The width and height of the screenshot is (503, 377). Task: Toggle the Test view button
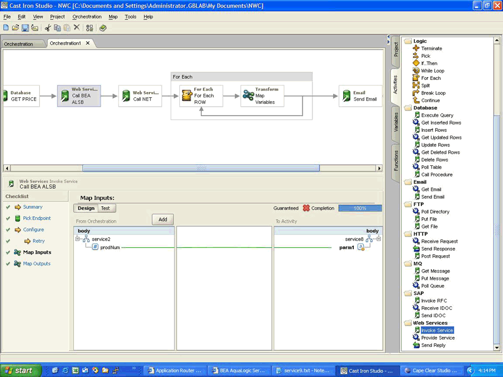(105, 208)
